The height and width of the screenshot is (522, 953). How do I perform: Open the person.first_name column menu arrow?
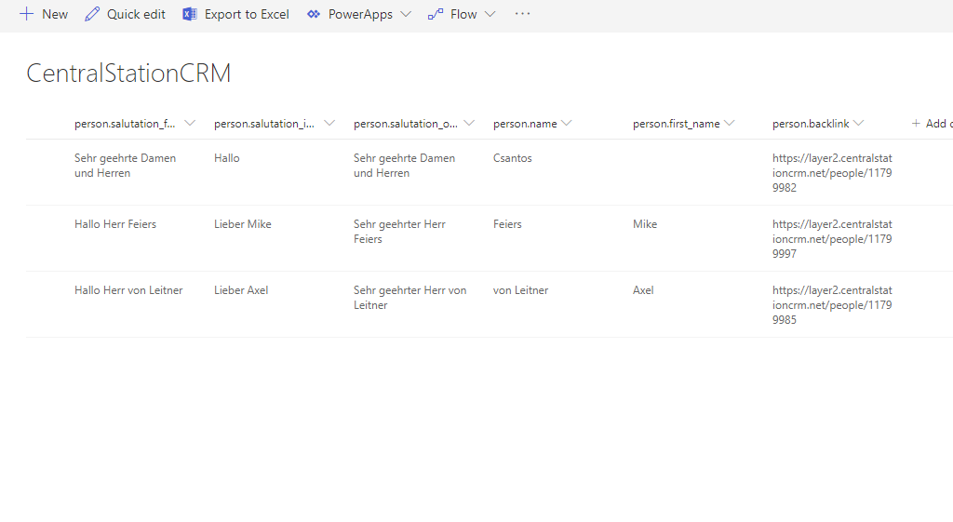click(730, 124)
